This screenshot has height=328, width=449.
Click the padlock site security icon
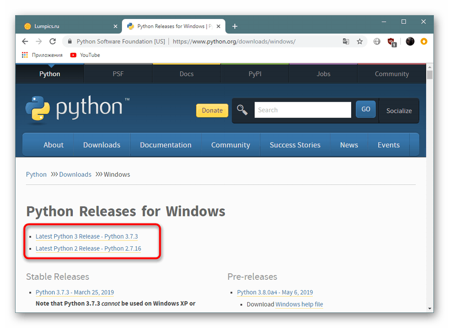[x=69, y=42]
